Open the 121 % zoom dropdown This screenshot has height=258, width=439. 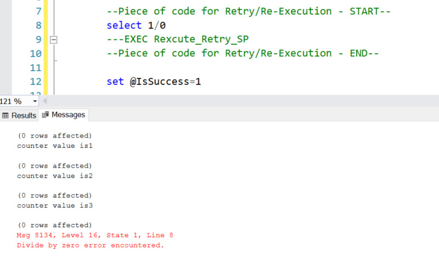(35, 101)
